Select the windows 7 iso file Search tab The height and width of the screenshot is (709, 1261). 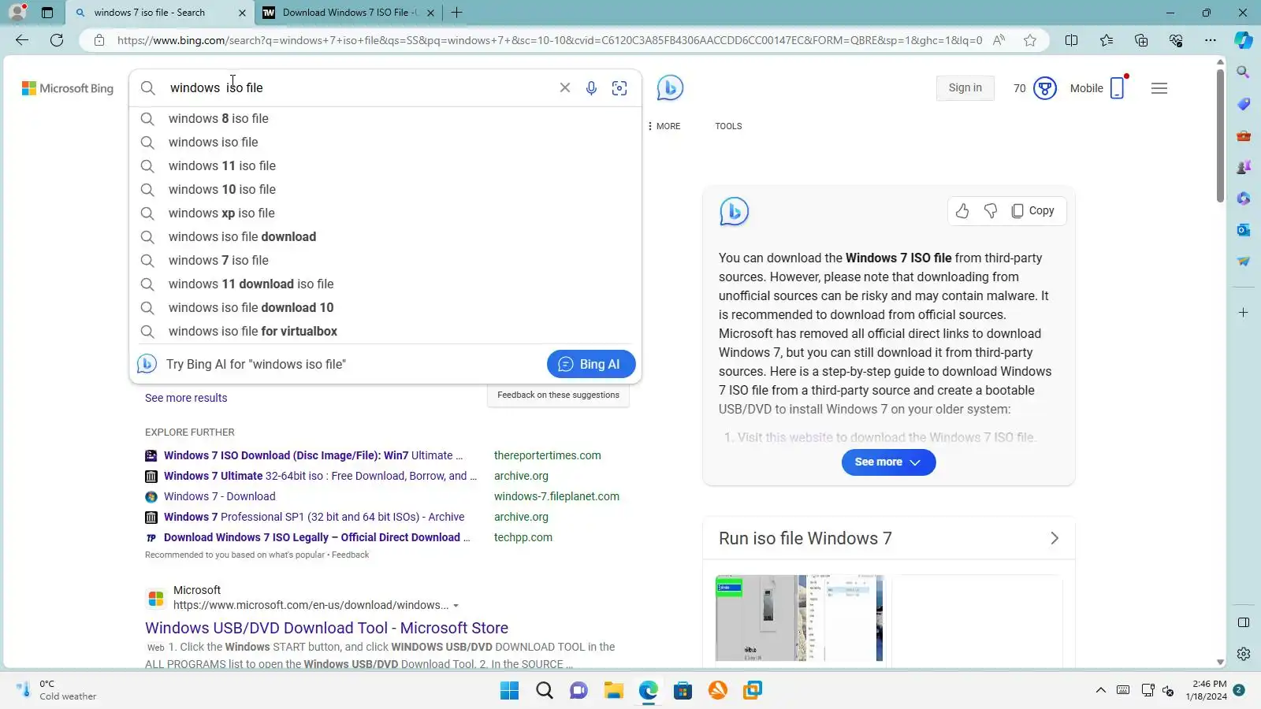150,13
